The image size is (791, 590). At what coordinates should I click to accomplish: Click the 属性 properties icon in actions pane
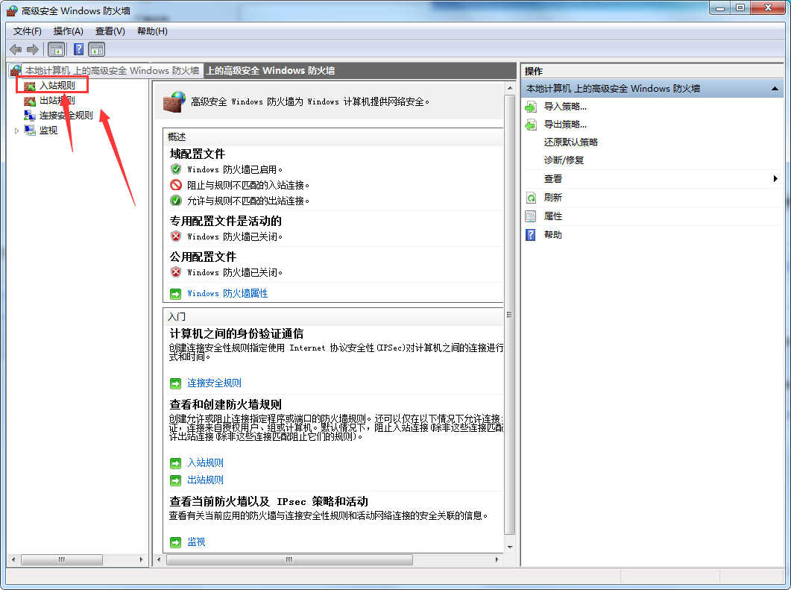pos(531,216)
